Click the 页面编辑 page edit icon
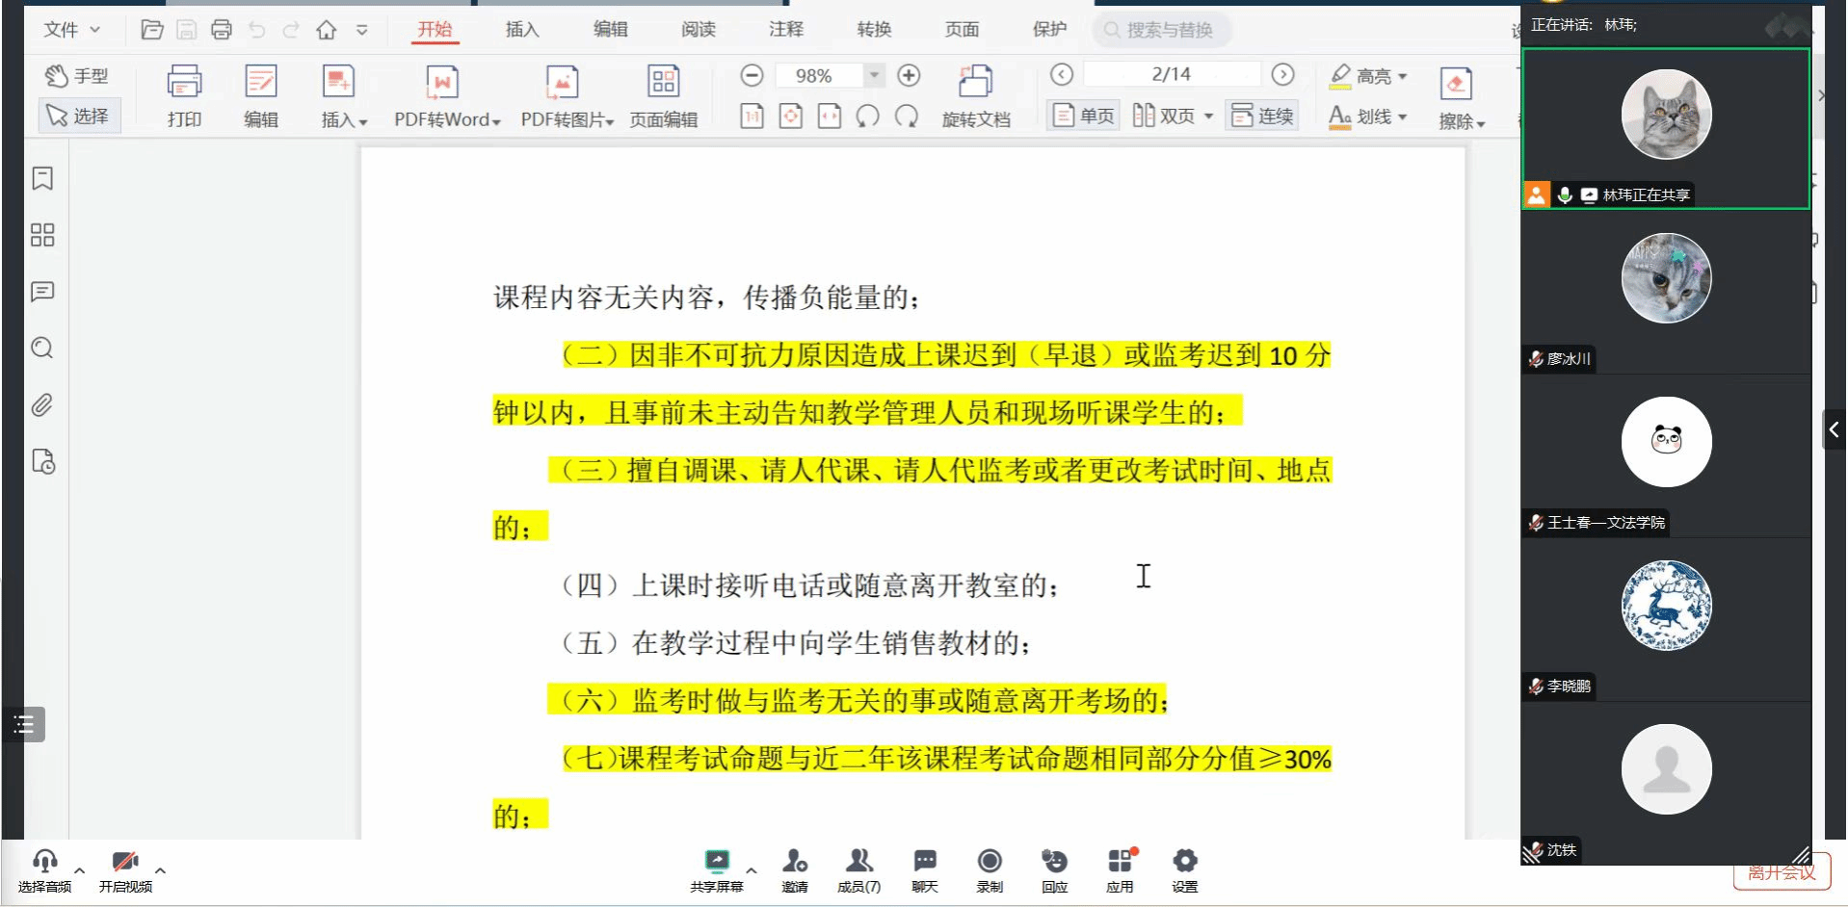 pos(663,84)
